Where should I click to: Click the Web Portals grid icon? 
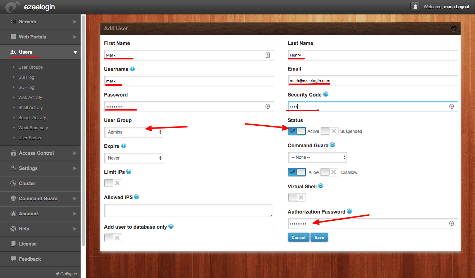pyautogui.click(x=13, y=37)
